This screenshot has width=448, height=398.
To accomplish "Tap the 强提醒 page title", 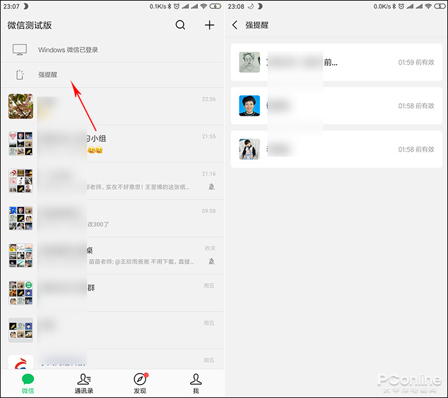I will pyautogui.click(x=257, y=25).
